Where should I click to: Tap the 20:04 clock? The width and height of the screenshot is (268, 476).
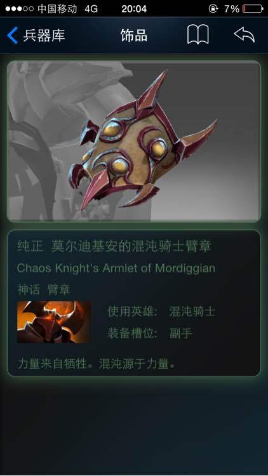coord(134,9)
